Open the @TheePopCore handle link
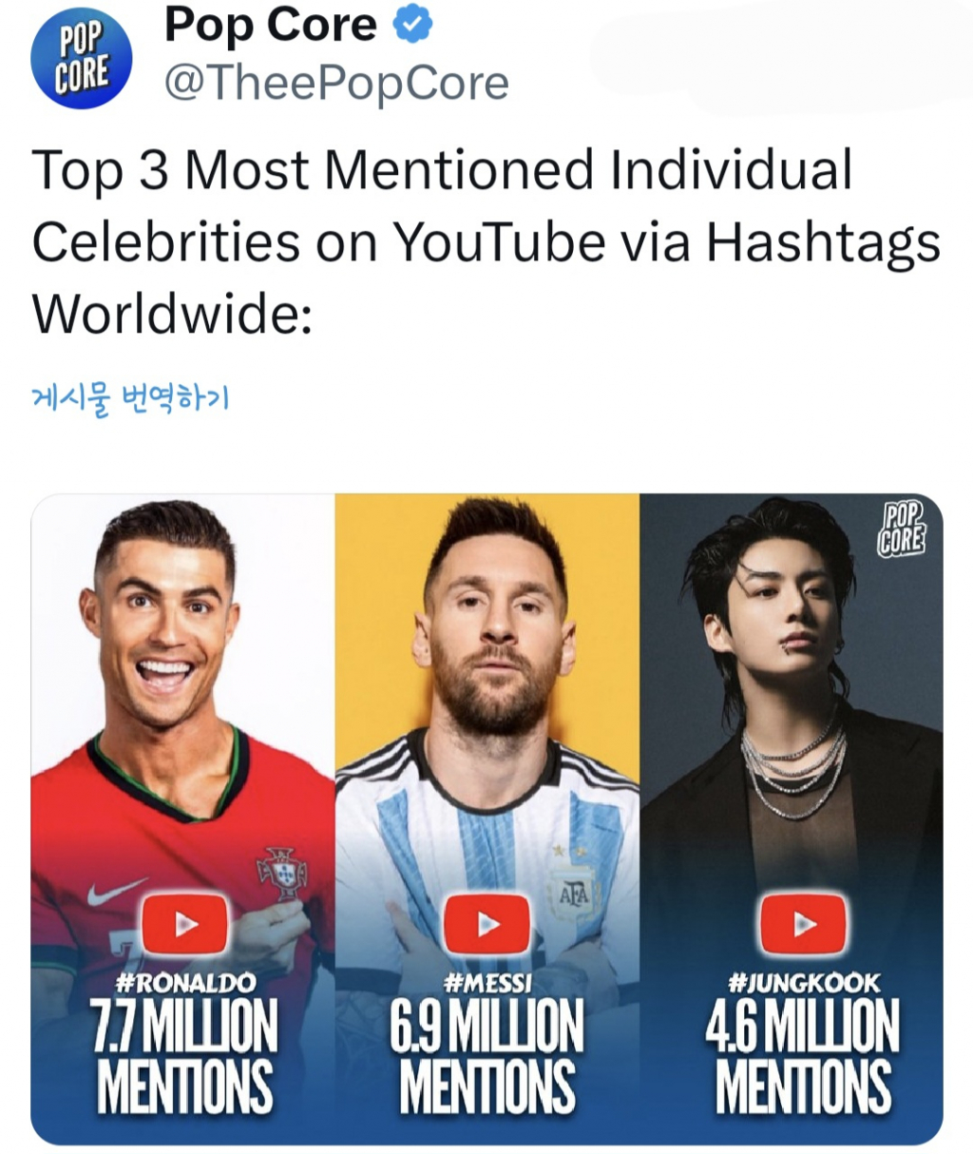 tap(336, 83)
